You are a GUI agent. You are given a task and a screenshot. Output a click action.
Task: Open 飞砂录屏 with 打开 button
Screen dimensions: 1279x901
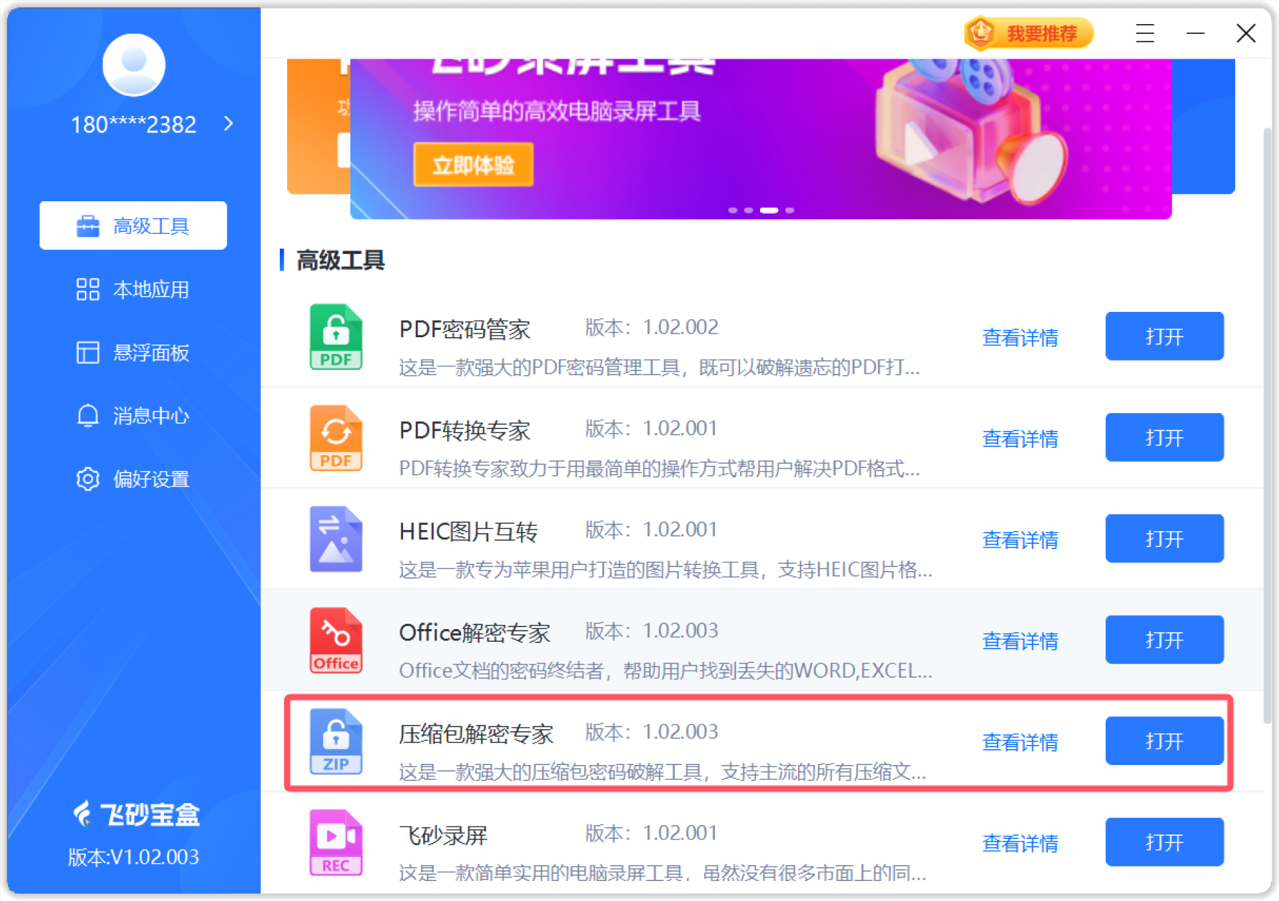(1164, 842)
